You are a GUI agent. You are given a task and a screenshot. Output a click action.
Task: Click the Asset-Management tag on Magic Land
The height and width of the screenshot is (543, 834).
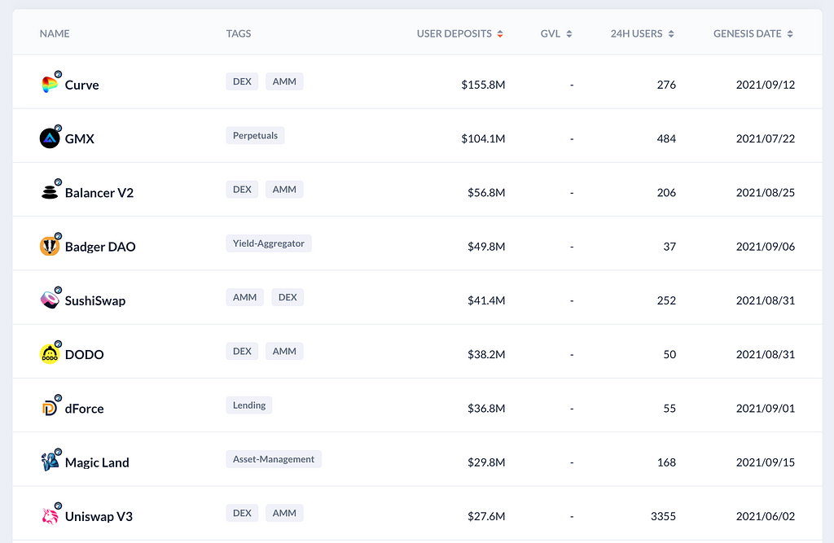click(274, 459)
